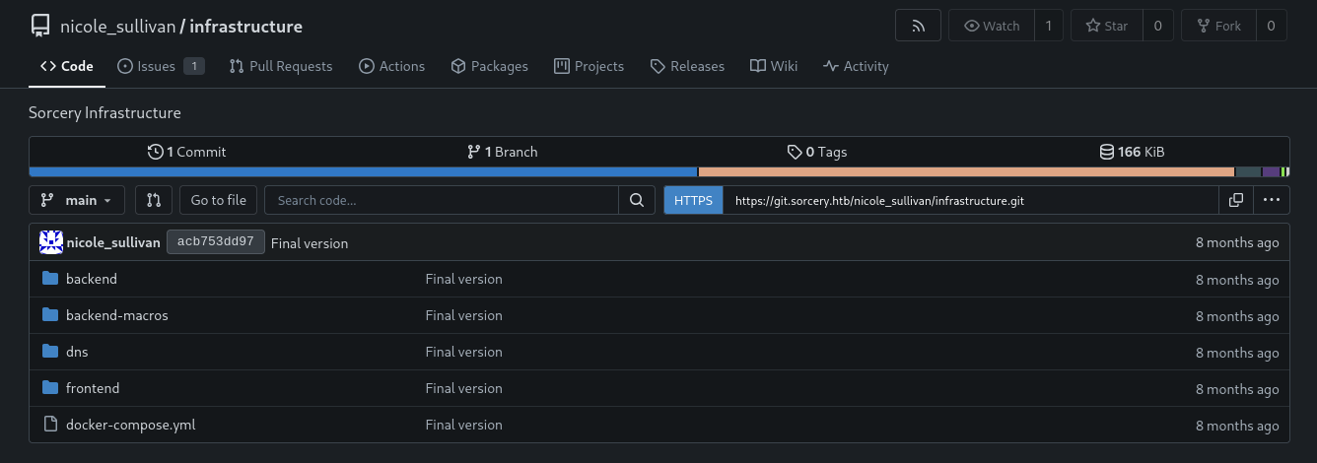Open the docker-compose.yml file
This screenshot has width=1317, height=463.
point(130,425)
